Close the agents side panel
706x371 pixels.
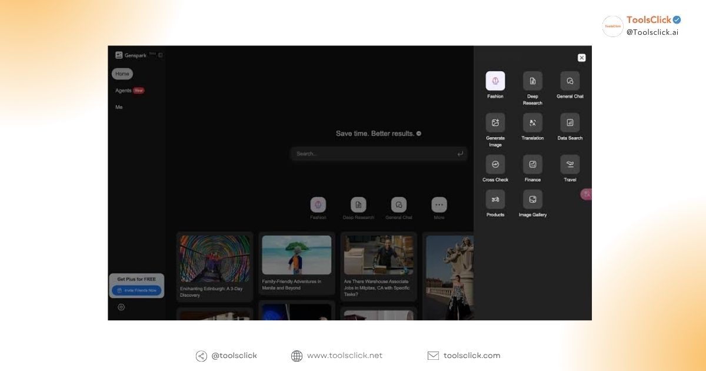coord(581,58)
